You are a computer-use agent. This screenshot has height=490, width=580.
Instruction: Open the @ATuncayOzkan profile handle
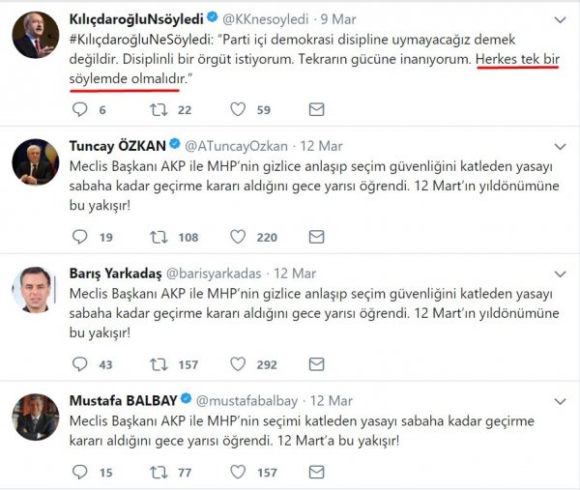tap(236, 146)
